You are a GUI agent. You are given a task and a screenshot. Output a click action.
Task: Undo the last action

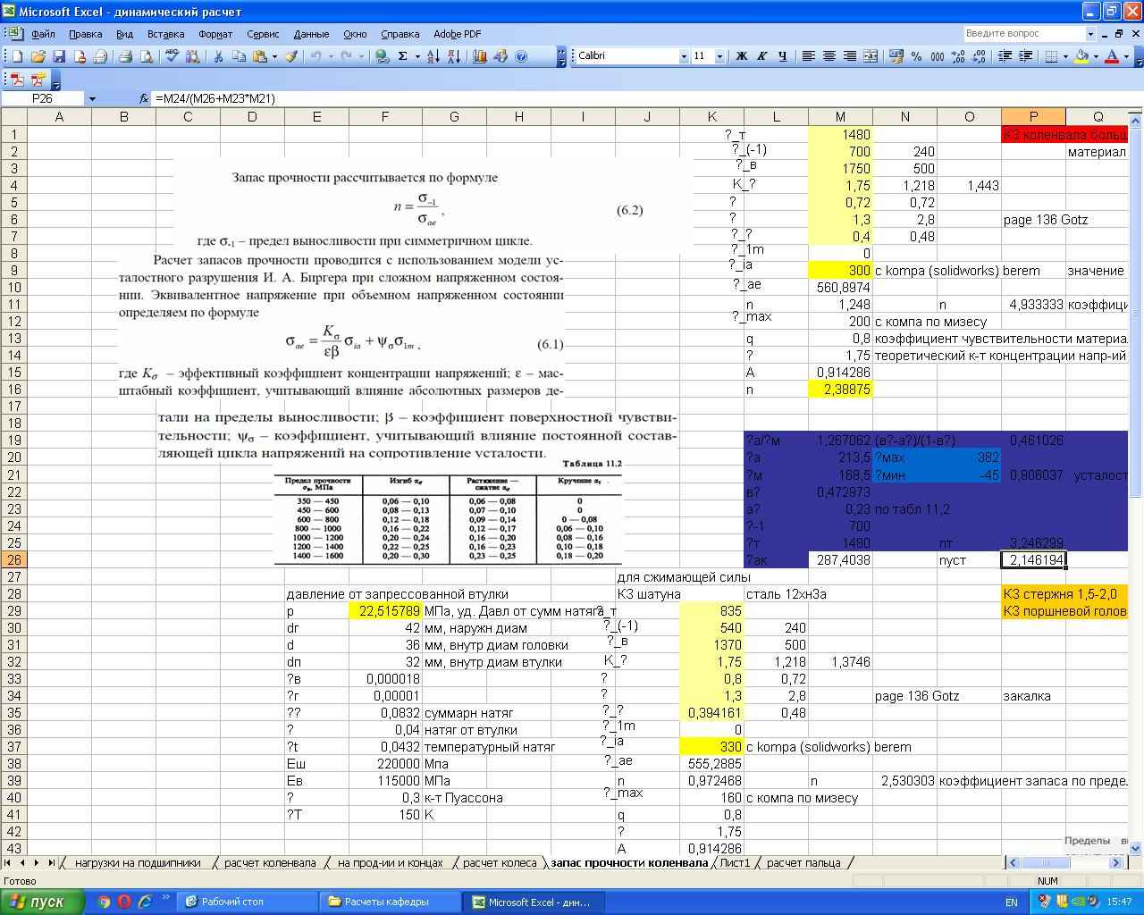(x=316, y=55)
